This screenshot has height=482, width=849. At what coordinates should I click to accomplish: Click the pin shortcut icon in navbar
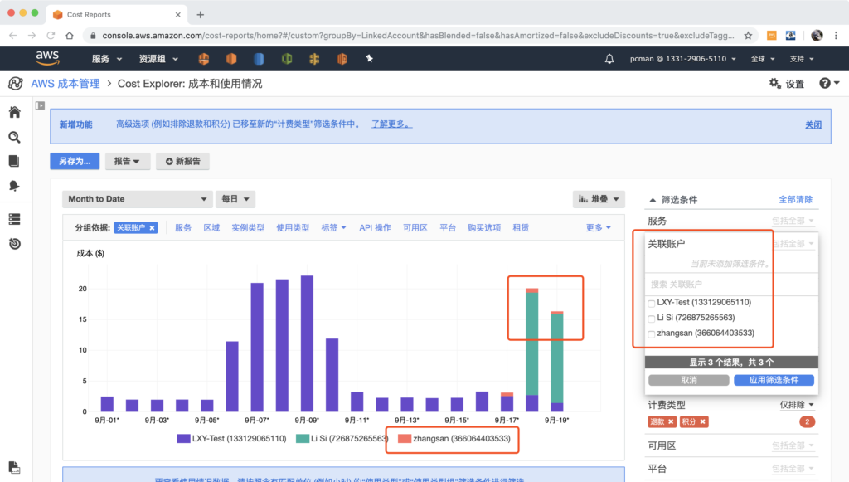click(x=369, y=58)
